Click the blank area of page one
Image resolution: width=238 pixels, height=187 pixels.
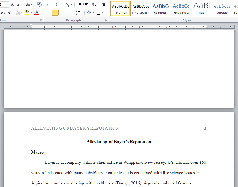(119, 69)
